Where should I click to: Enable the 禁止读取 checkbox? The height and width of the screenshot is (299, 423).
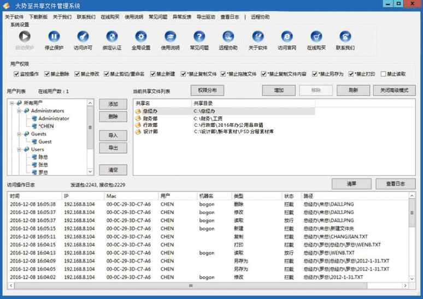coord(383,74)
